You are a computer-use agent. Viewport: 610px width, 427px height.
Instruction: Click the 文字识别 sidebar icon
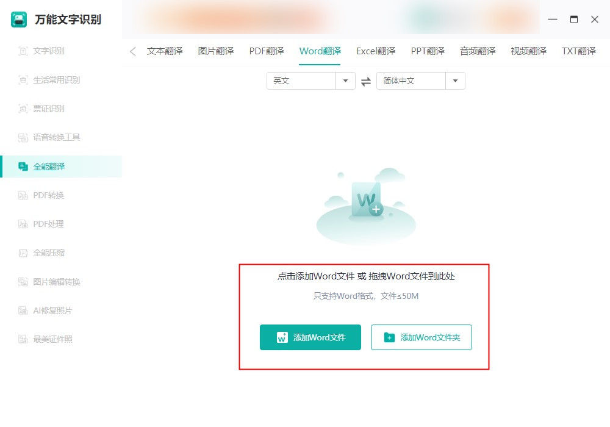23,51
